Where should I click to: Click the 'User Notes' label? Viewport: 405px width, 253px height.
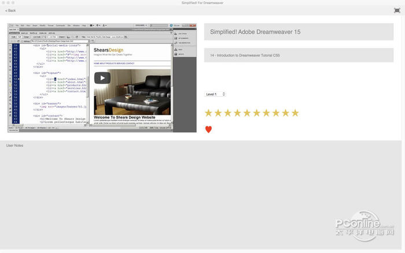14,146
